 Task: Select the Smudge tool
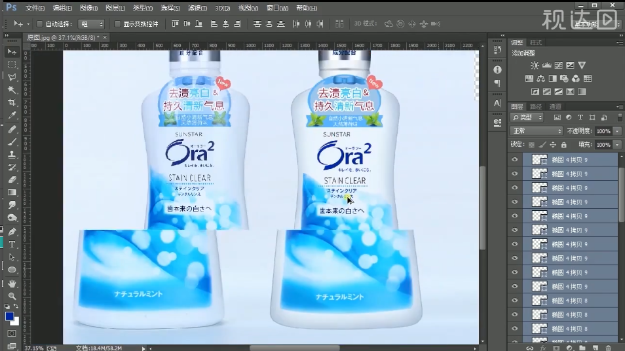12,206
